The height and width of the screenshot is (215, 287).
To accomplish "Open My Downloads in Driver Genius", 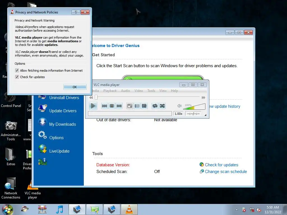I will (x=63, y=124).
